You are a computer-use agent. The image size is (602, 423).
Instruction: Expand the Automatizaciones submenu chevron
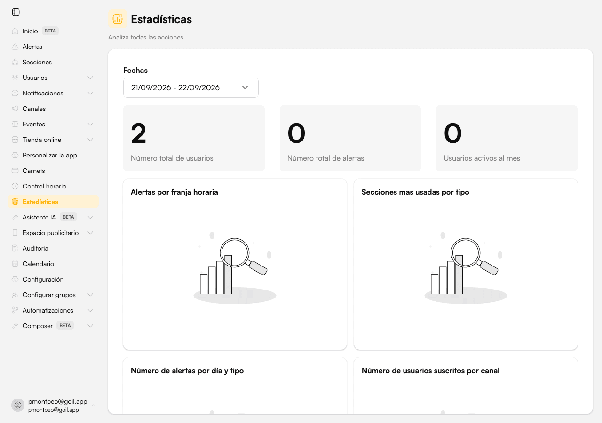90,310
